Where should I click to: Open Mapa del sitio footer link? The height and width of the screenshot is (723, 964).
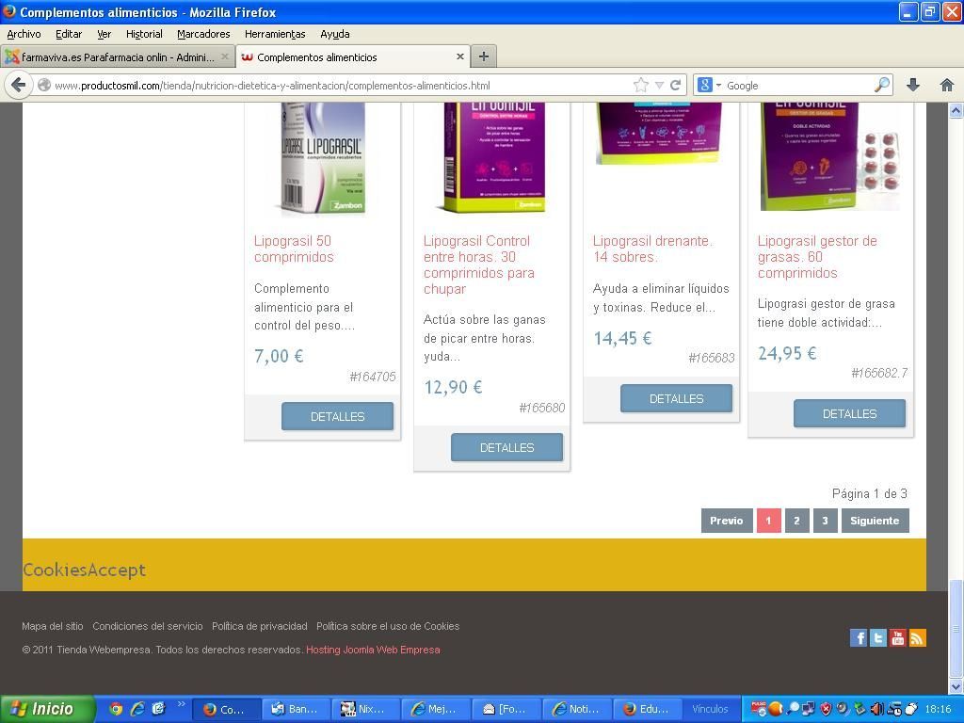53,626
